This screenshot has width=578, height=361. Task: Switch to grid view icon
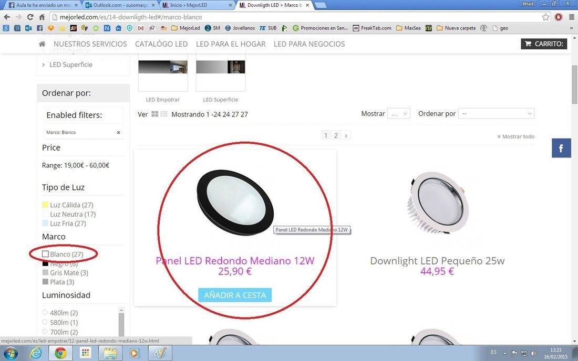(x=155, y=114)
